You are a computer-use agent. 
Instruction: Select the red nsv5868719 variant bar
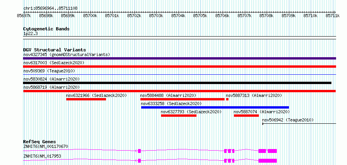click(179, 91)
